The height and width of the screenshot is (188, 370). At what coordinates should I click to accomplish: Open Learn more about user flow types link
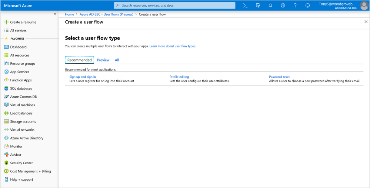(173, 46)
